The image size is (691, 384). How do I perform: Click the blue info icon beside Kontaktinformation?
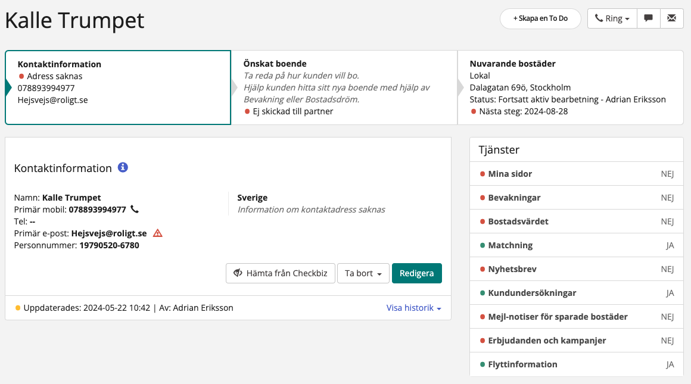(123, 168)
